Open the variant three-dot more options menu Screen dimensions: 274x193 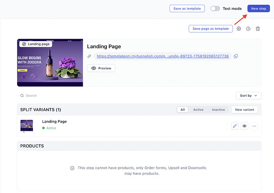coord(254,126)
